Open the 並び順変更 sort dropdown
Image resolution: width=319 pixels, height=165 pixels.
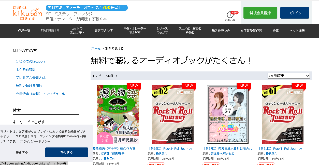tap(289, 76)
